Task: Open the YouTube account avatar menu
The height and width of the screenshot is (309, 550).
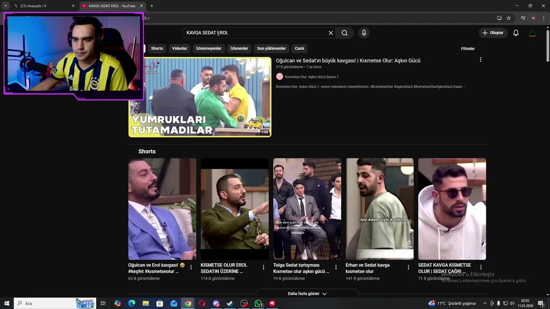Action: (x=533, y=33)
